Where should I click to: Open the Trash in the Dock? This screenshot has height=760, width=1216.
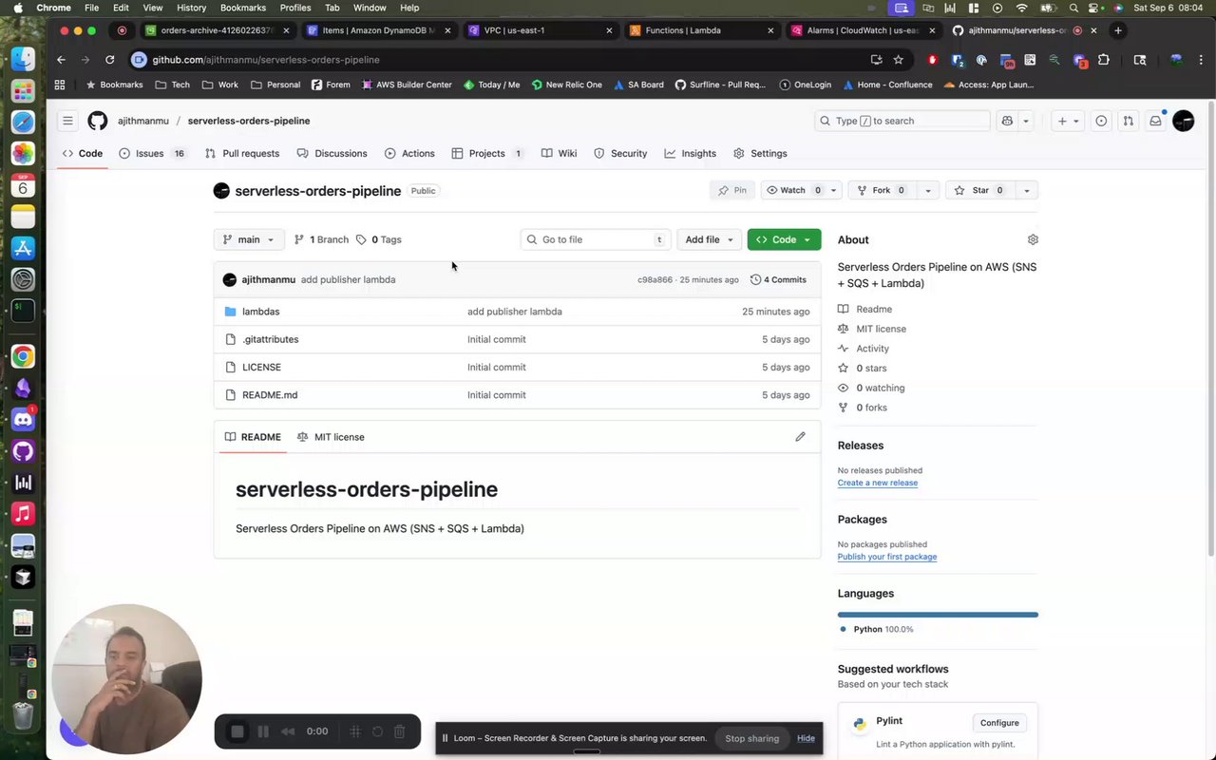(23, 714)
